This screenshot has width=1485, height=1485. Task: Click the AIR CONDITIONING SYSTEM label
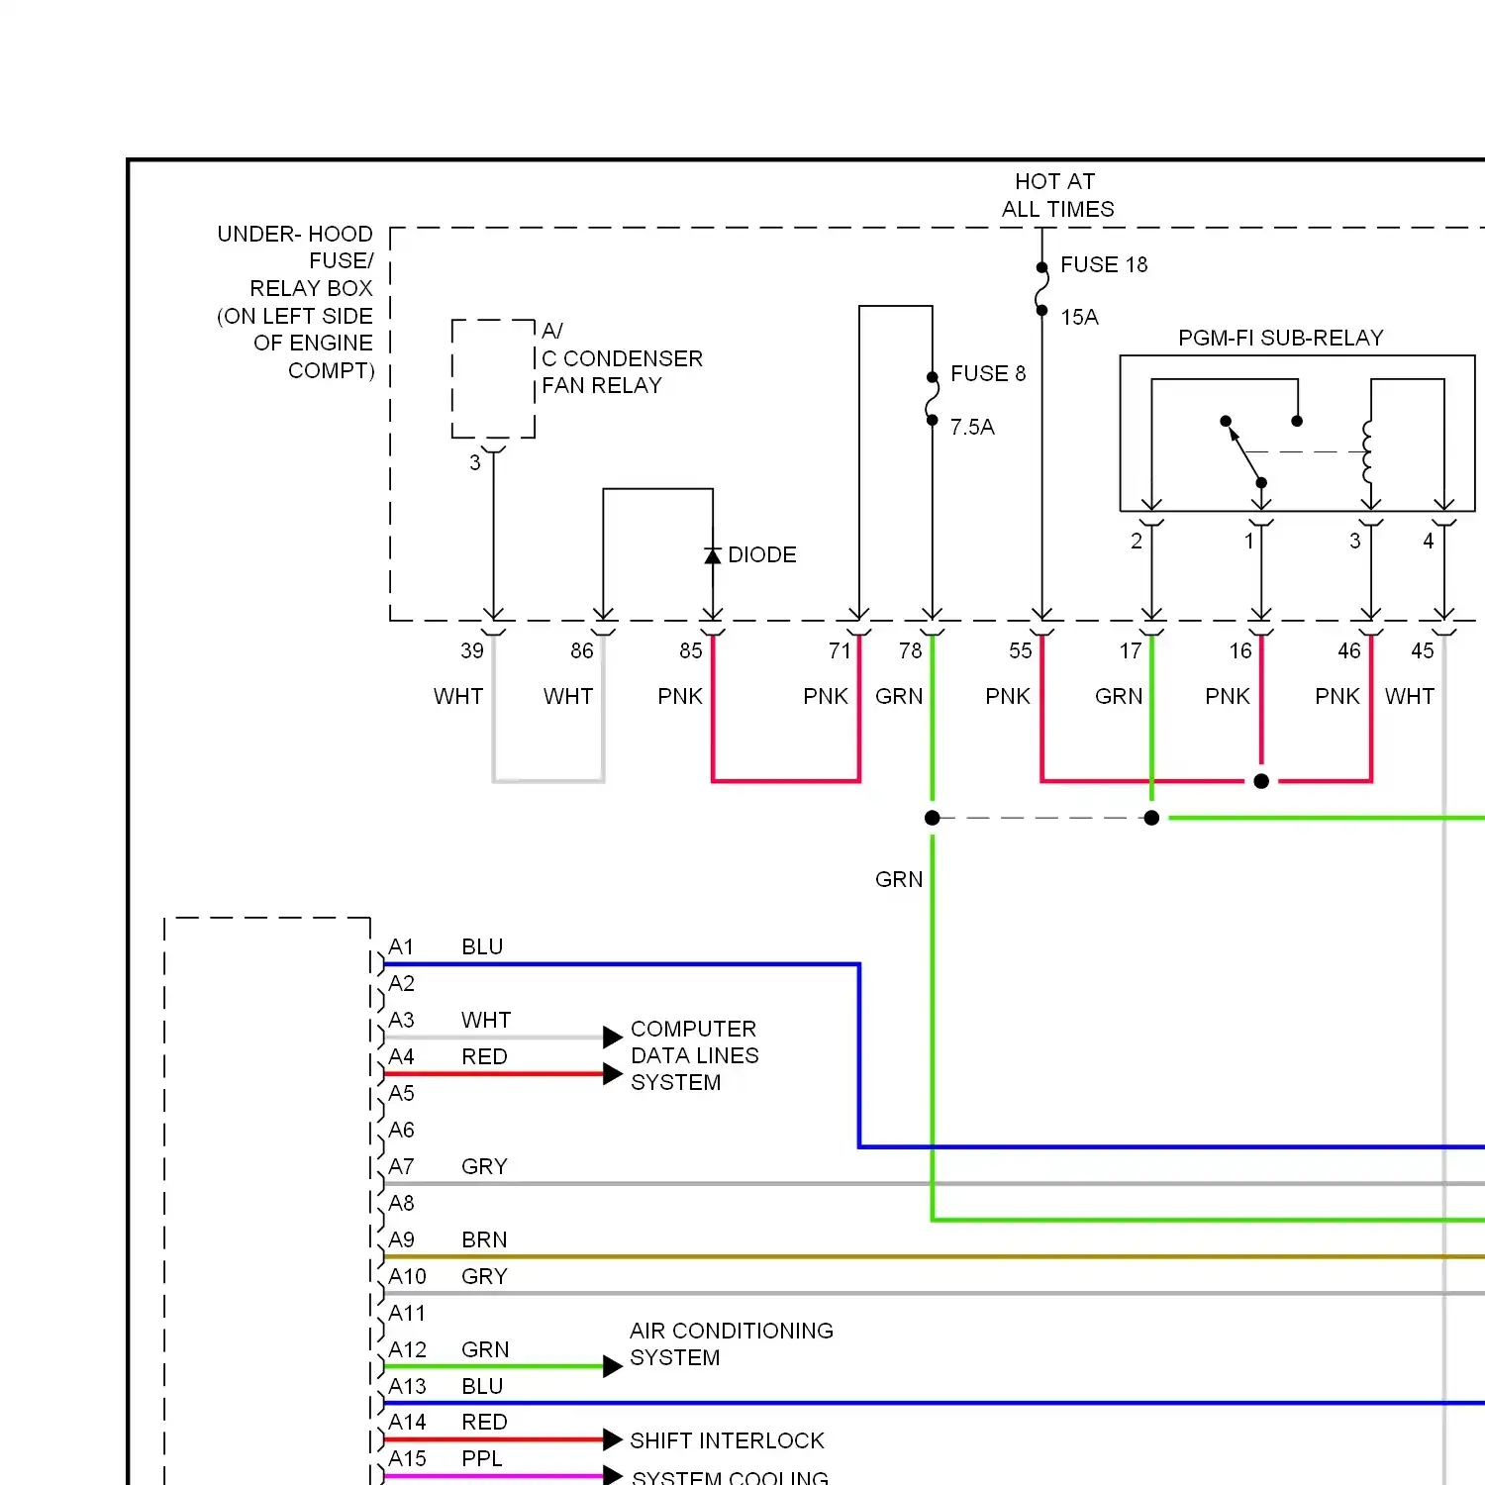click(732, 1343)
